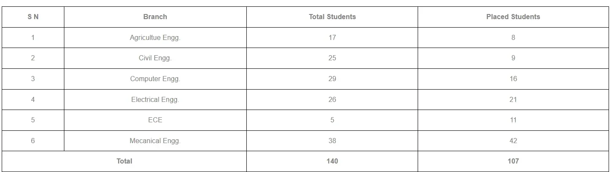Select the "Electrical Engg." branch cell
Screen dimensions: 612x172
point(155,100)
